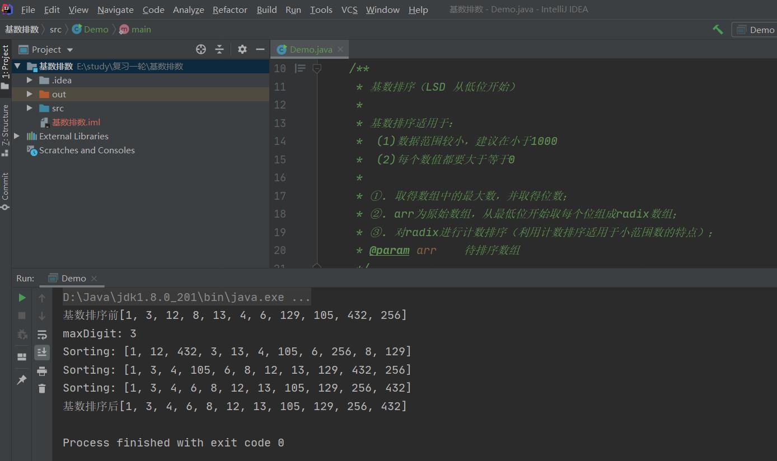Collapse the Javadoc fold marker at line 10
The image size is (777, 461).
click(x=317, y=68)
